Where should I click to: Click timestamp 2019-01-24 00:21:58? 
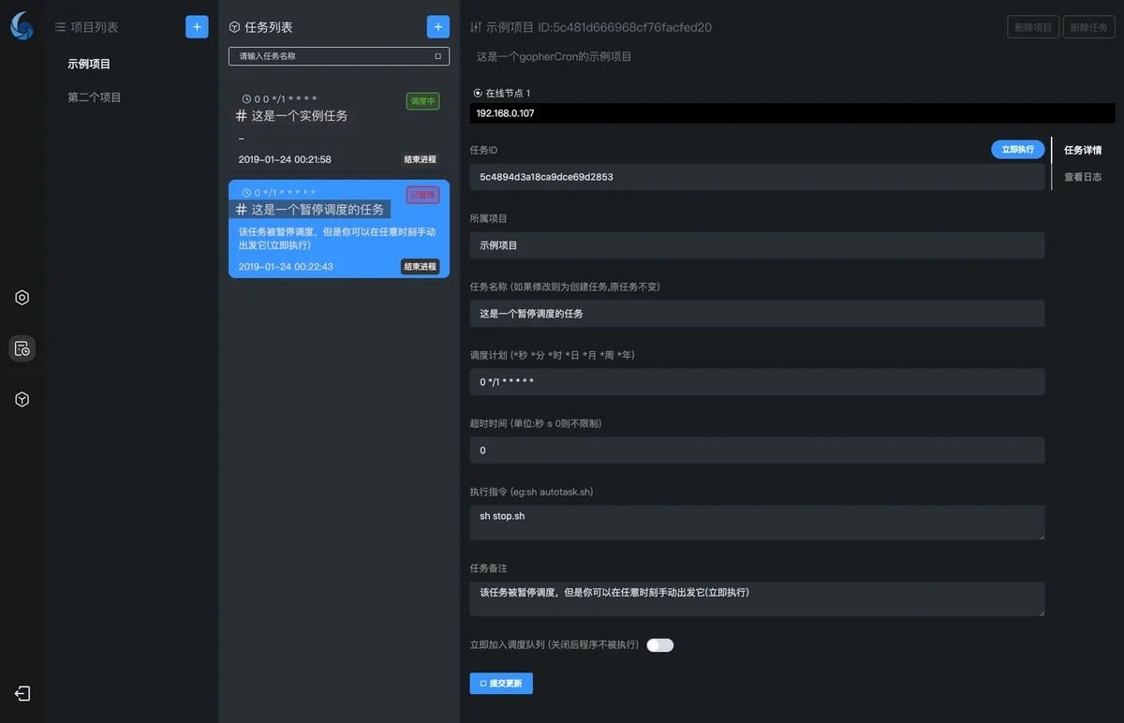tap(285, 159)
